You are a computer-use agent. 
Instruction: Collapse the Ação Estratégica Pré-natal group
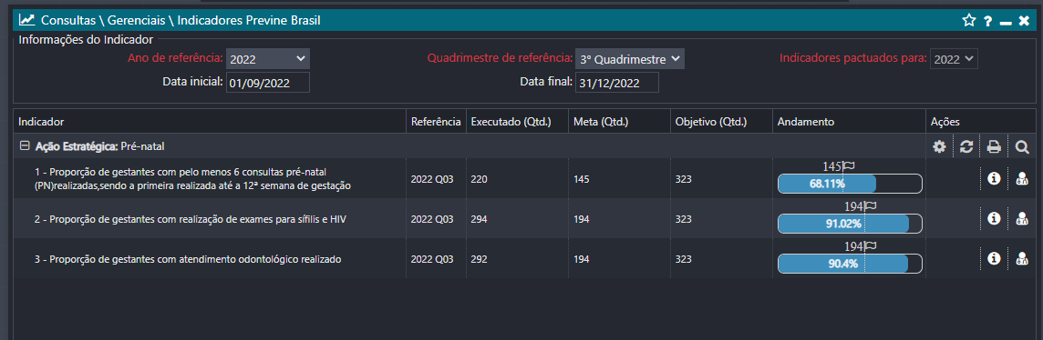click(x=25, y=145)
